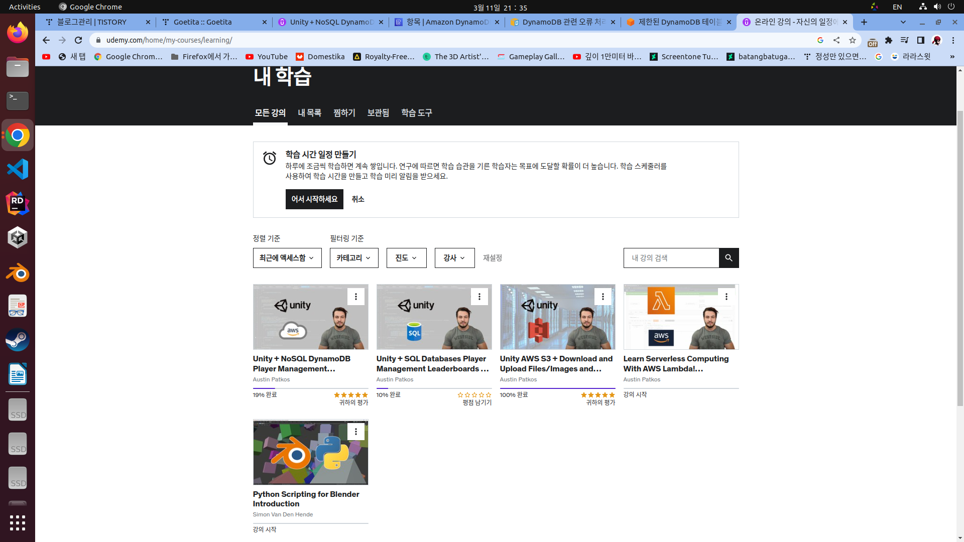The image size is (964, 542).
Task: Launch Blender from the Ubuntu dock
Action: click(18, 273)
